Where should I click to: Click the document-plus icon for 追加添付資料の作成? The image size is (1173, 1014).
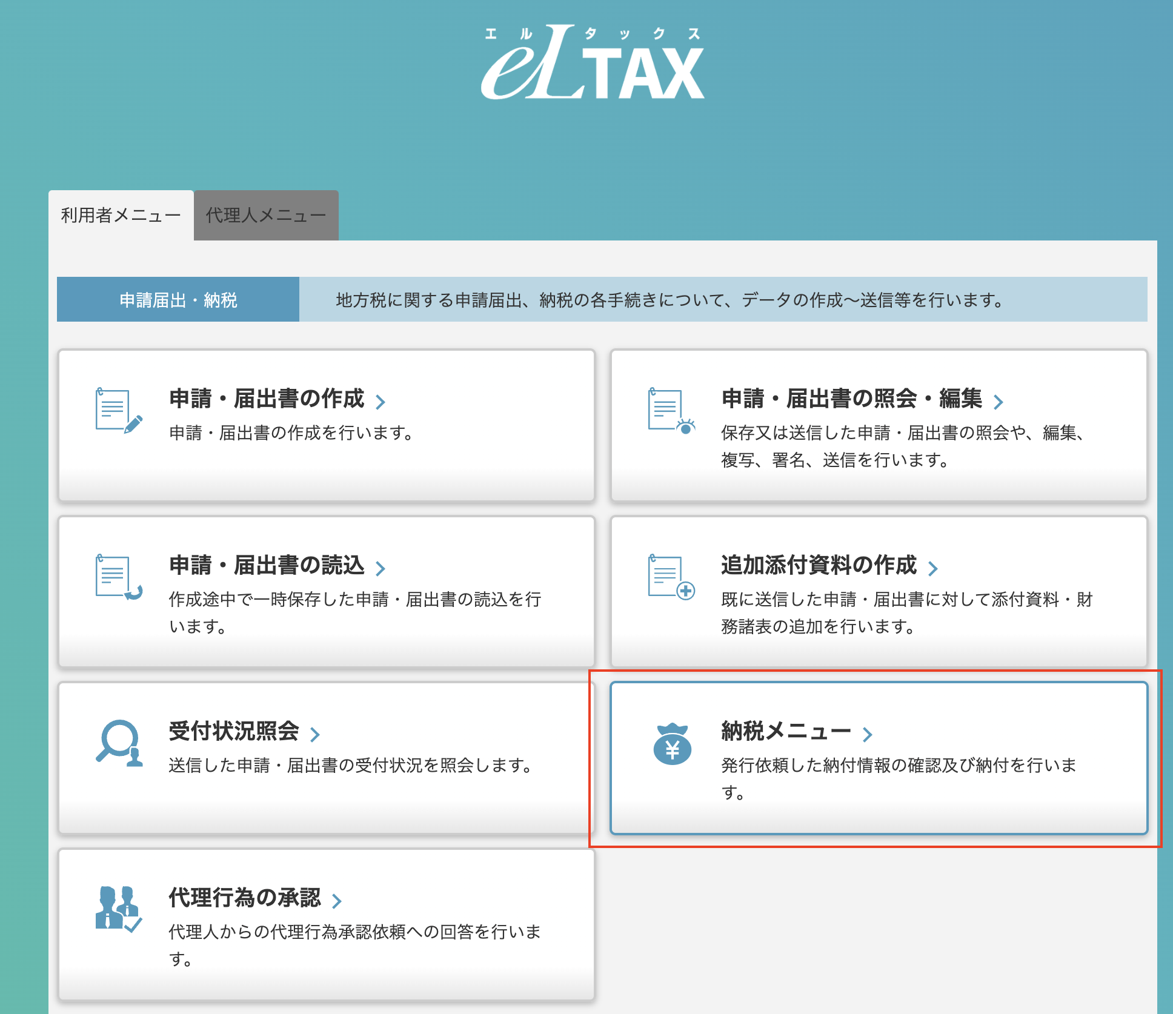[x=671, y=577]
